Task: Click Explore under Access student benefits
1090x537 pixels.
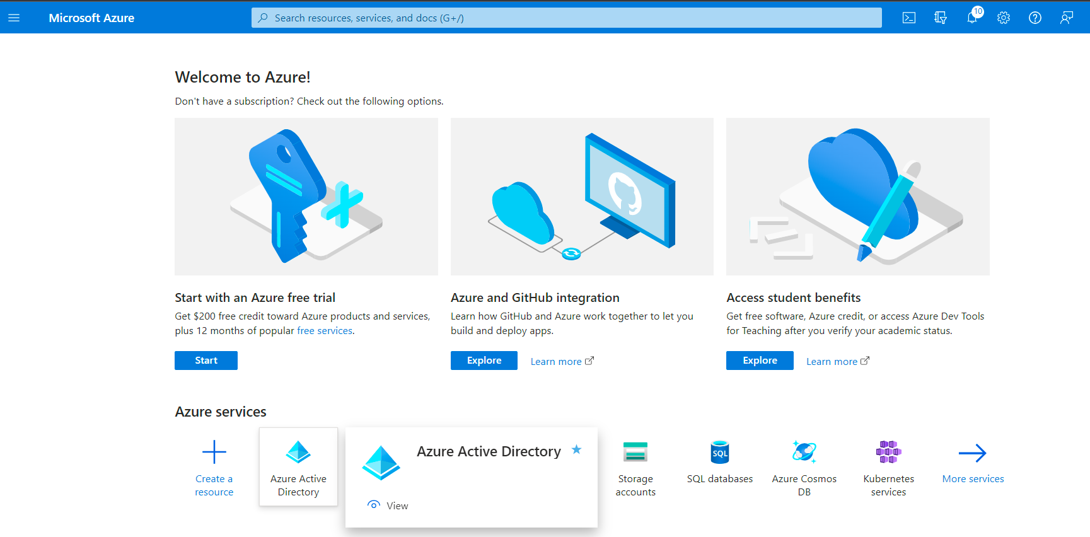Action: click(760, 361)
